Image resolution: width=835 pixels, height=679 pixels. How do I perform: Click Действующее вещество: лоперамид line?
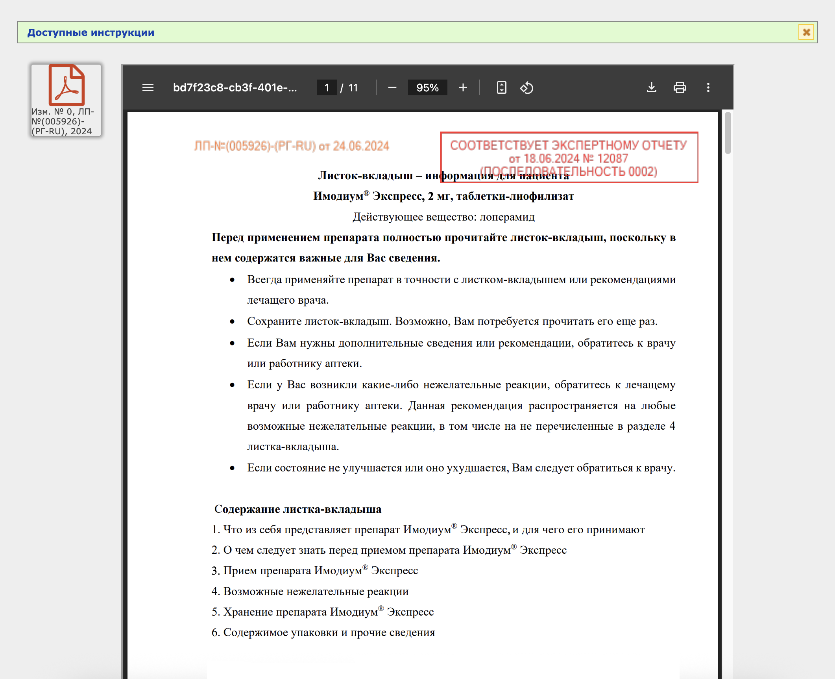(444, 217)
